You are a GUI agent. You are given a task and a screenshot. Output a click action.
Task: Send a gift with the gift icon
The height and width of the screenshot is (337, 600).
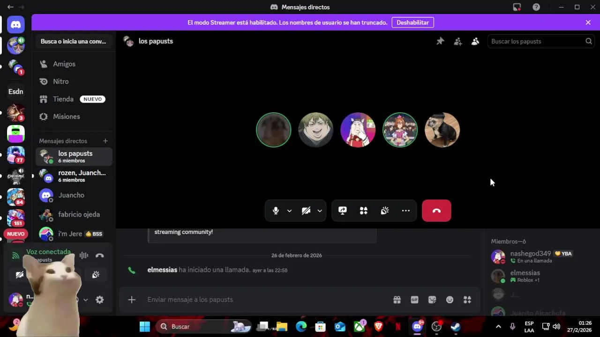[x=397, y=300]
